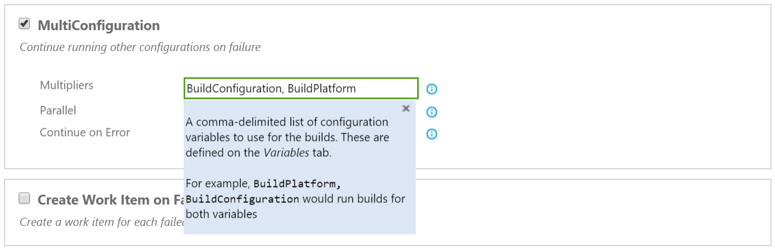The image size is (775, 249).
Task: Show help info icon for the Parallel option
Action: tap(432, 112)
